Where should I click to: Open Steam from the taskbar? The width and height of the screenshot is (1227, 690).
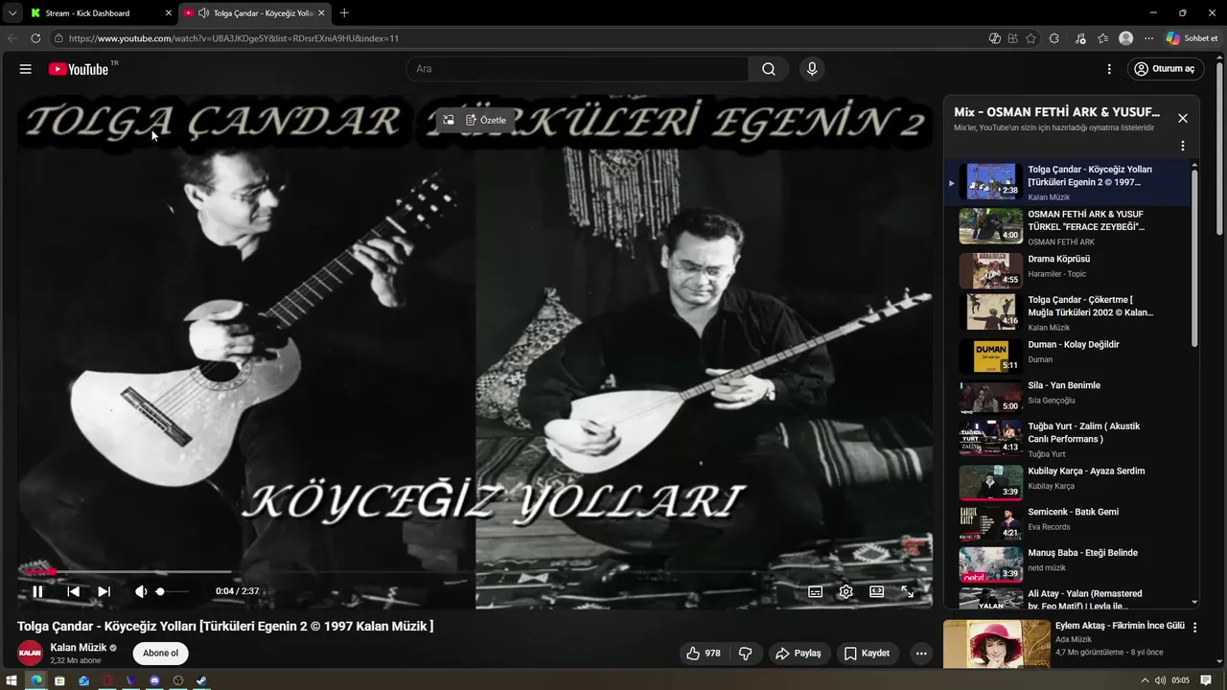(x=201, y=680)
